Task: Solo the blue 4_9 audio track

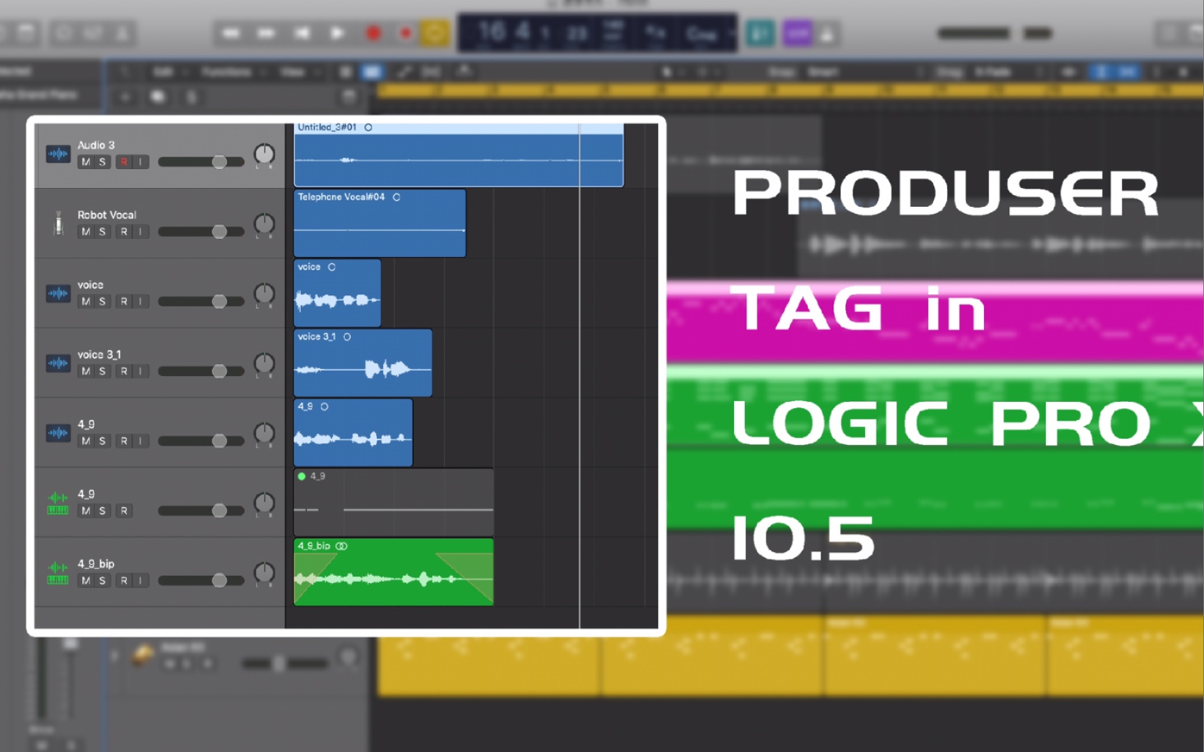Action: pyautogui.click(x=102, y=441)
